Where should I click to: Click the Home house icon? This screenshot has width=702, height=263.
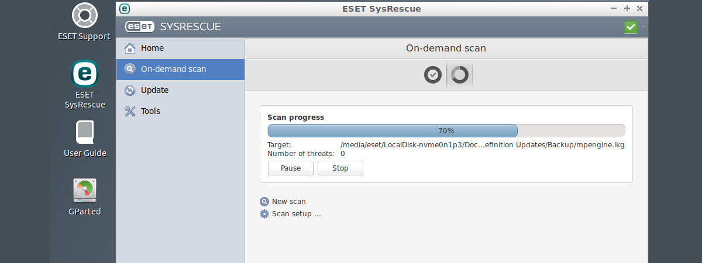coord(130,48)
